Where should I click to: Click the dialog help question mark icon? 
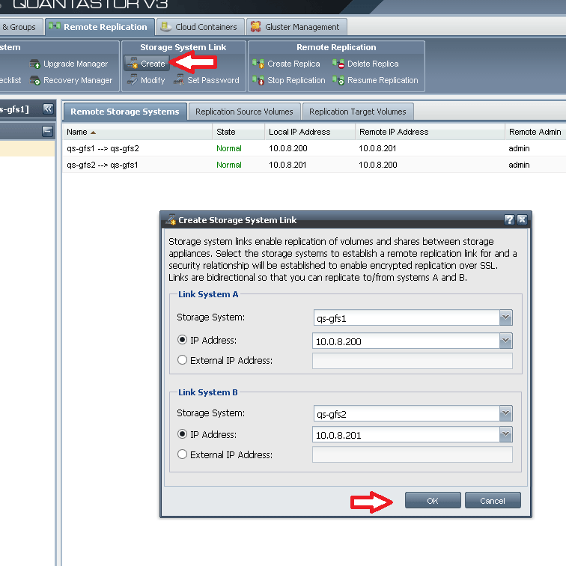[509, 220]
